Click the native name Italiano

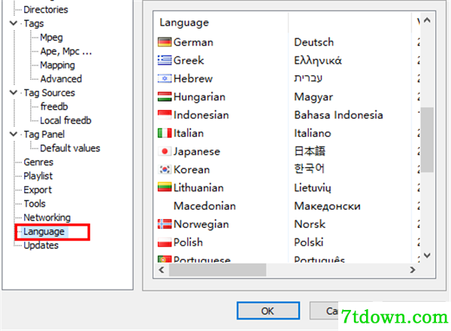pyautogui.click(x=313, y=133)
